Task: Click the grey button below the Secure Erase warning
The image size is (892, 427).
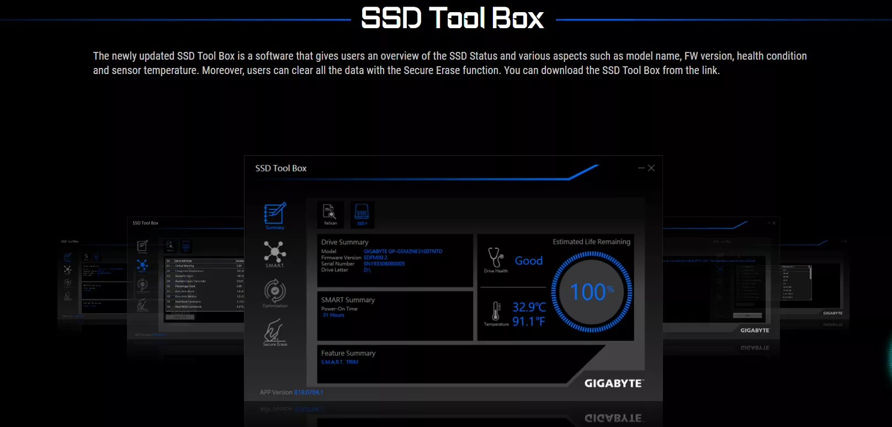Action: (747, 315)
